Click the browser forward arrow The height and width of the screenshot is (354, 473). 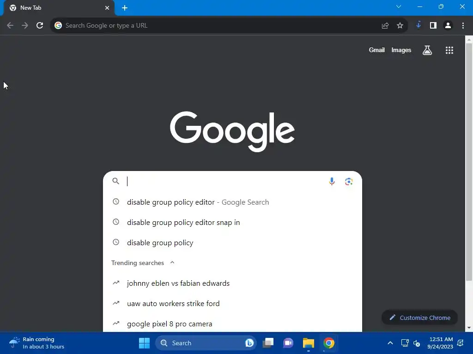25,26
